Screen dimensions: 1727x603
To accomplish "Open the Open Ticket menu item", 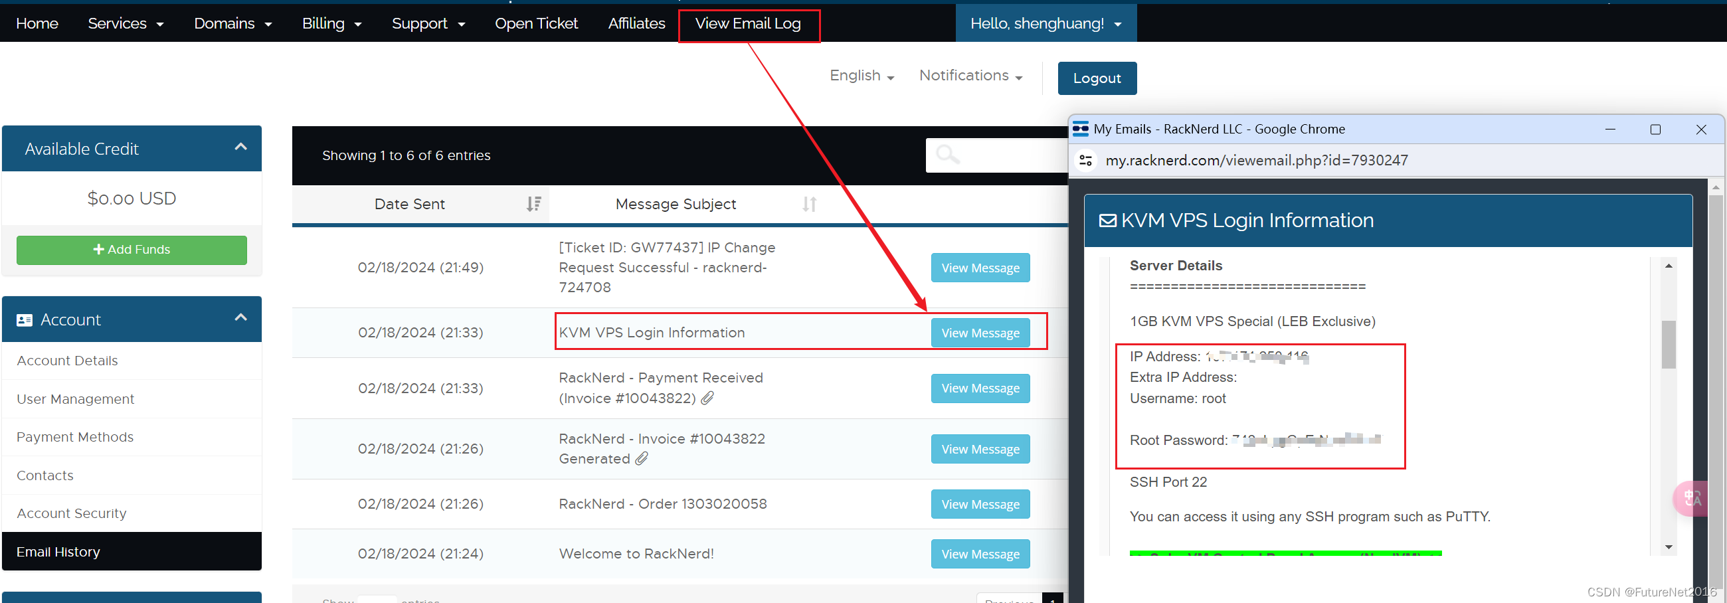I will [x=536, y=23].
